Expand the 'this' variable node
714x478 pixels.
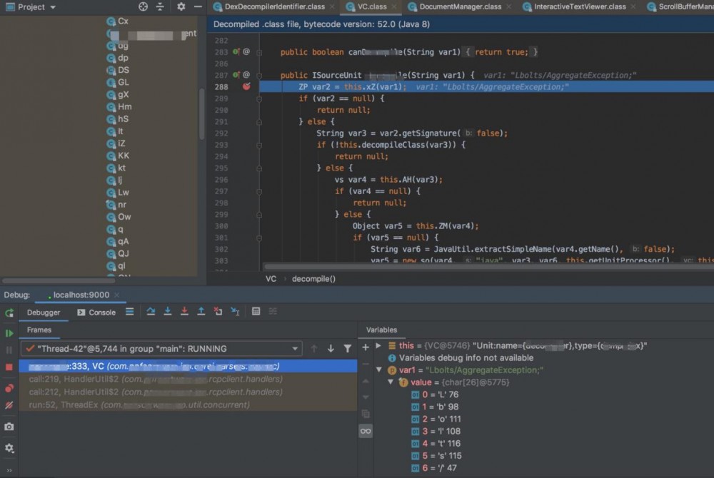coord(379,345)
